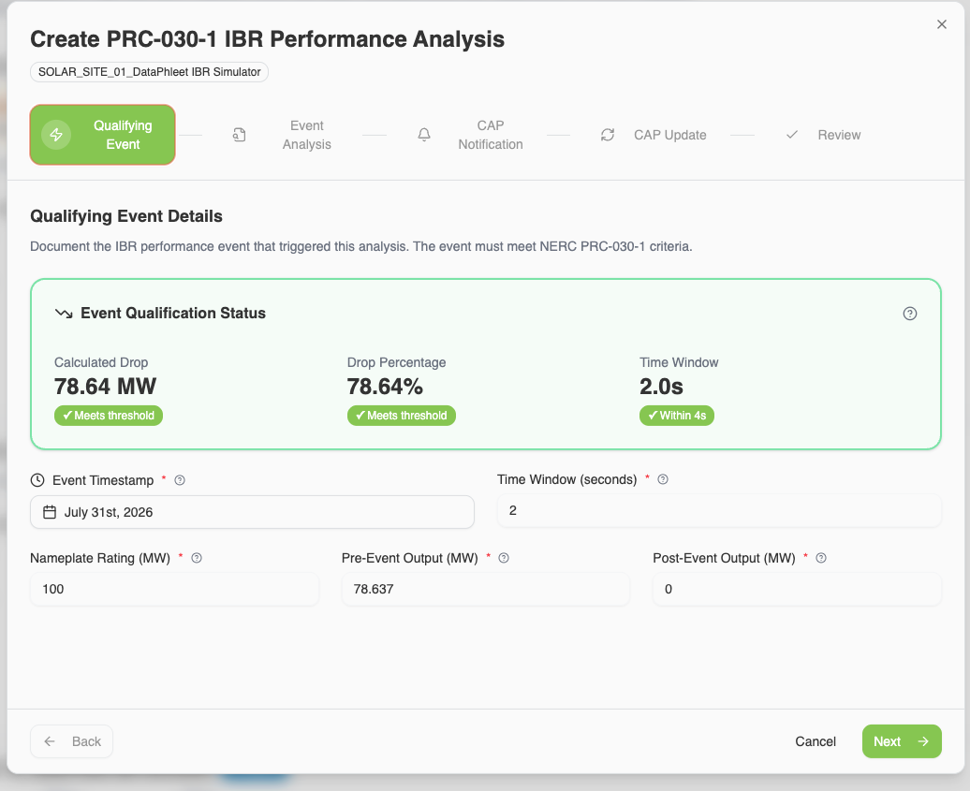Click the Event Timestamp help icon
This screenshot has height=791, width=970.
tap(180, 480)
